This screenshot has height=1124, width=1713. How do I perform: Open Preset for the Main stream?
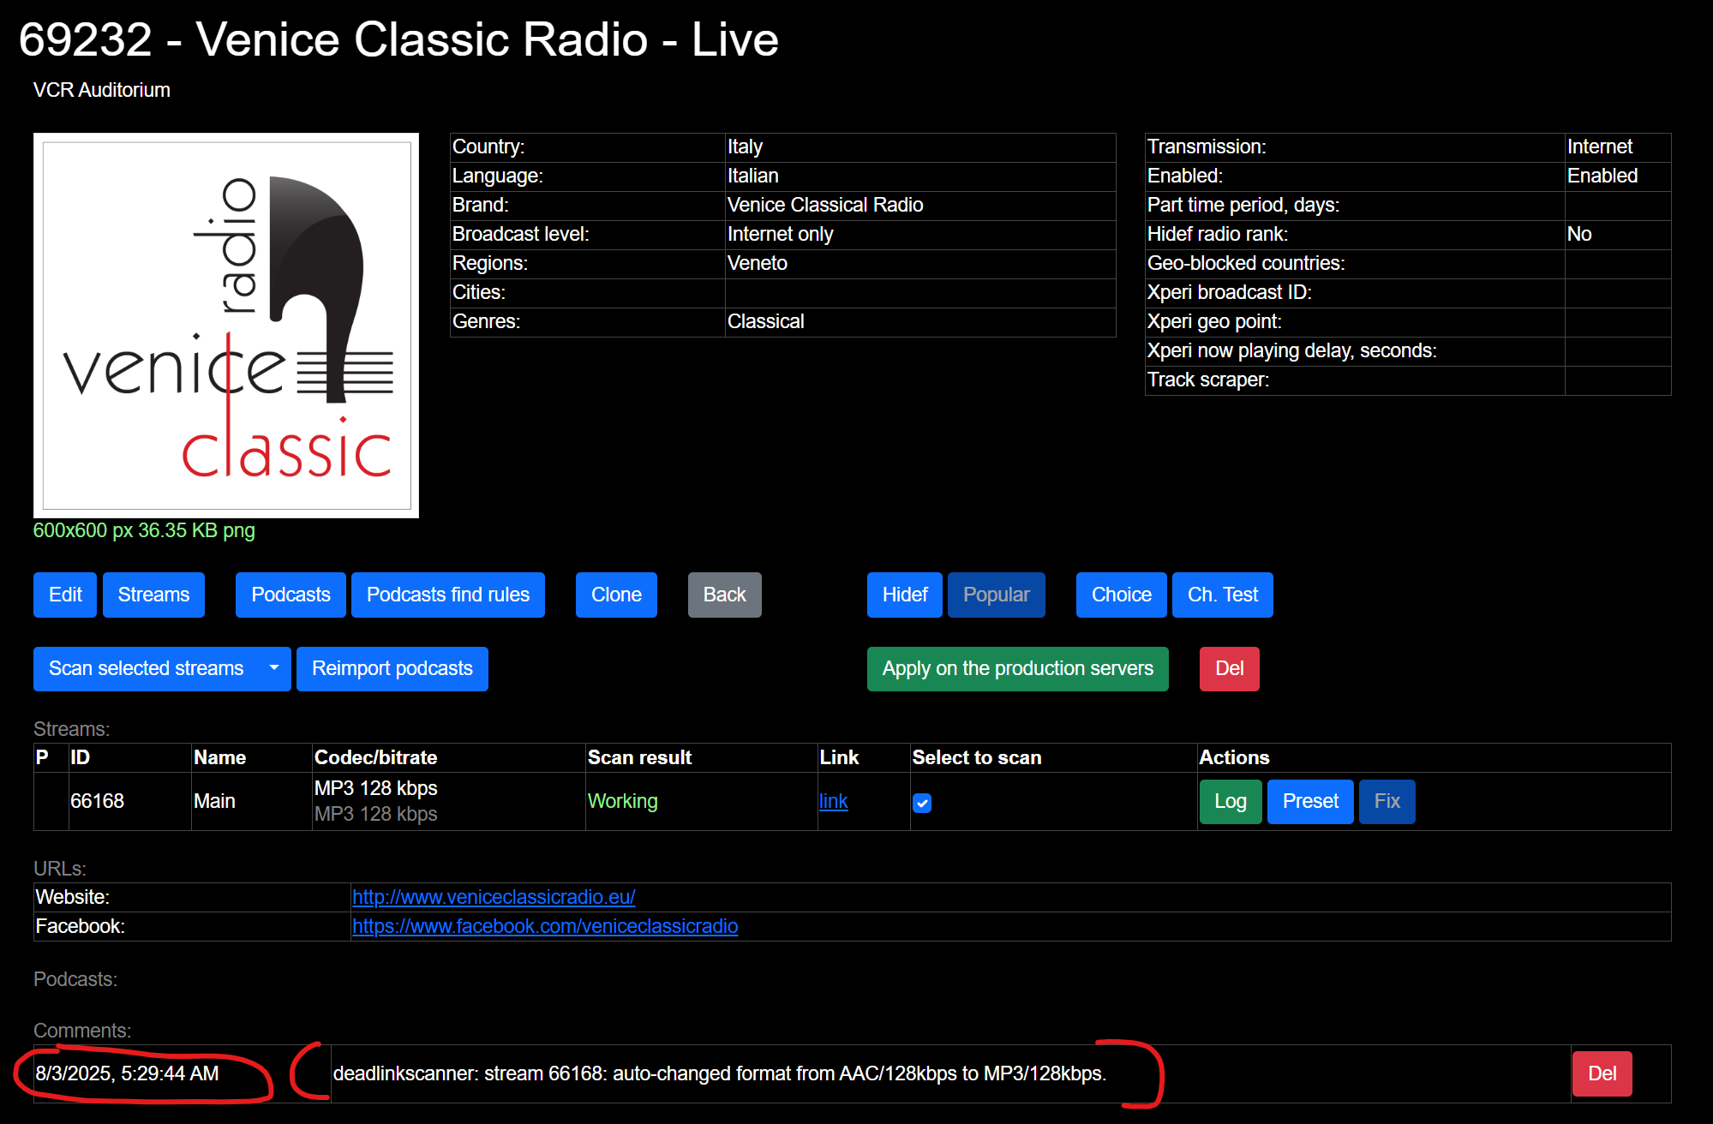tap(1309, 801)
